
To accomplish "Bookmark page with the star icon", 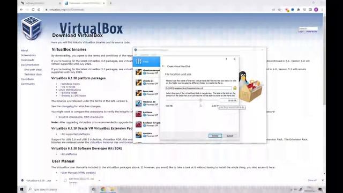I will point(279,10).
